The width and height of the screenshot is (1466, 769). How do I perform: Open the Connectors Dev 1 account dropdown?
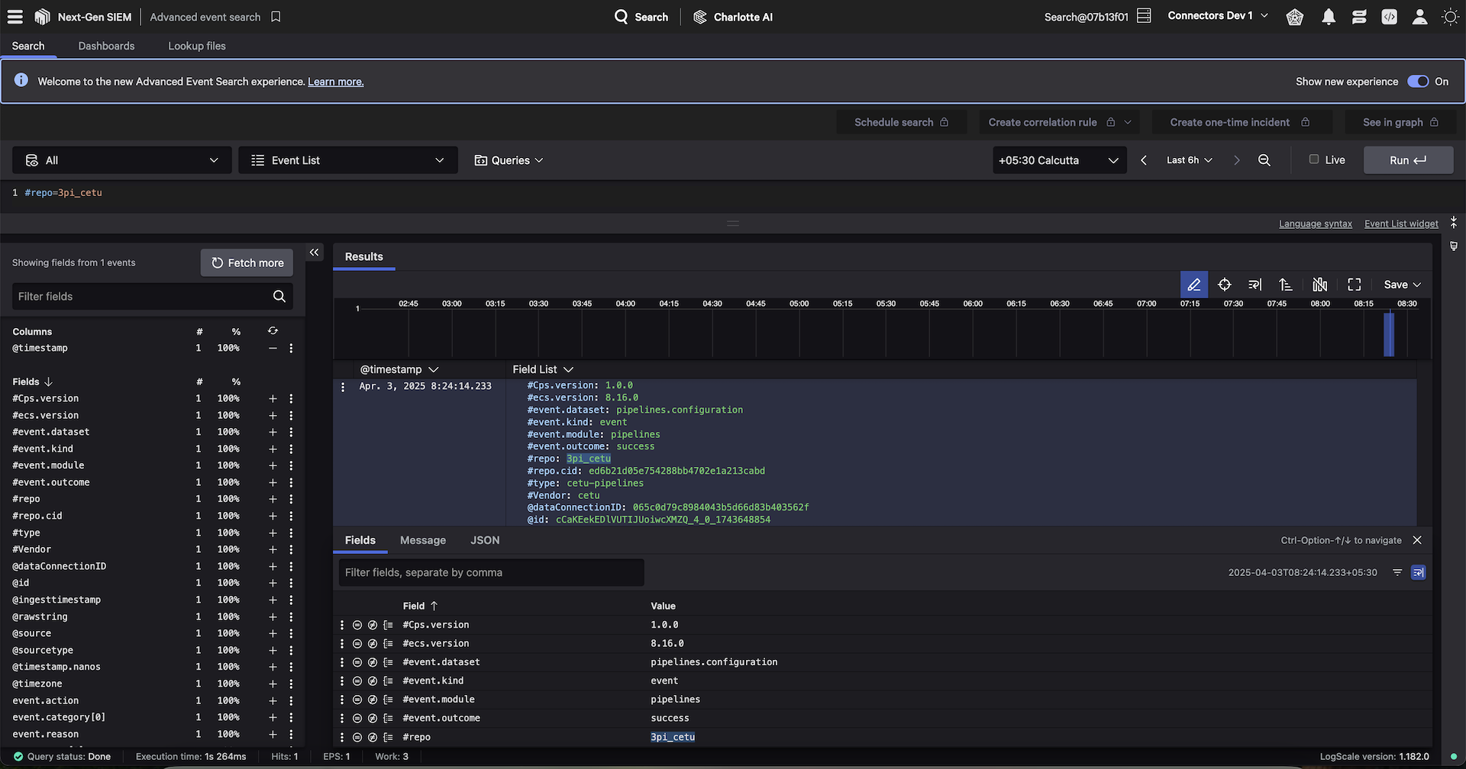(1218, 16)
